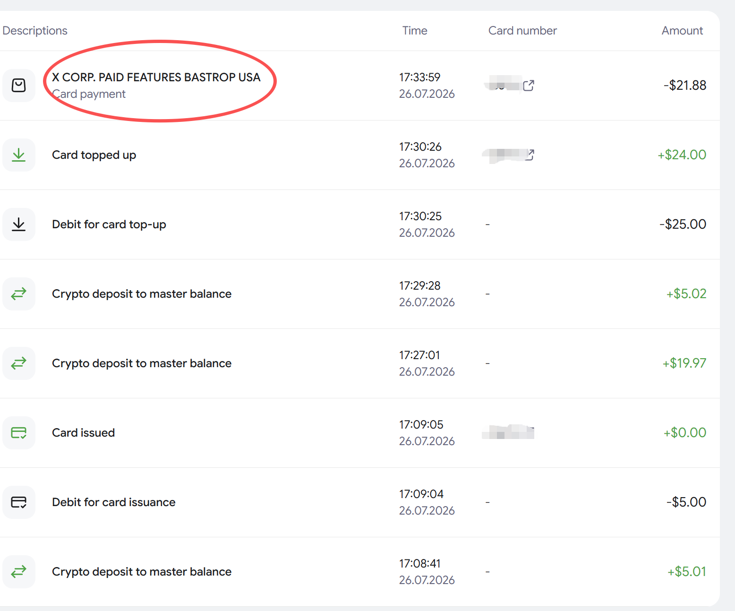
Task: Click the -$21.88 amount
Action: pyautogui.click(x=685, y=86)
